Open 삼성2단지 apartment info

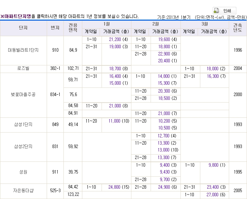23,146
